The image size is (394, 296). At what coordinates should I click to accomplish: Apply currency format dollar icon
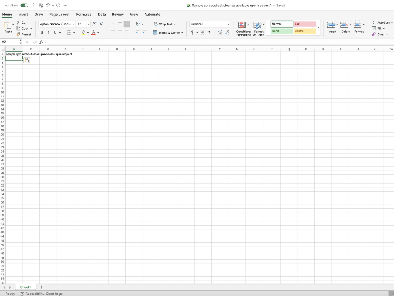[x=192, y=32]
